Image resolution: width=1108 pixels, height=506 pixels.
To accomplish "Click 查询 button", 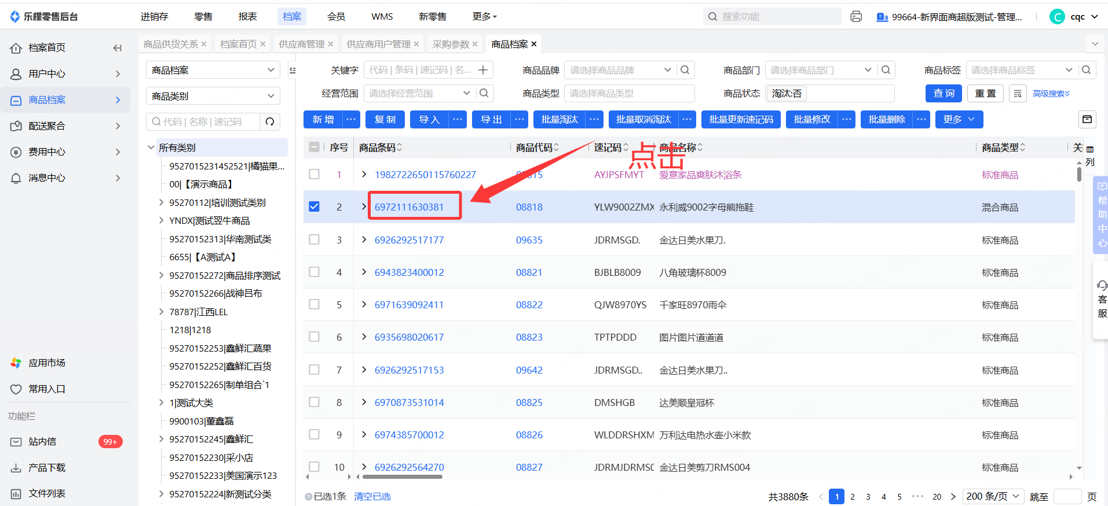I will [x=944, y=93].
